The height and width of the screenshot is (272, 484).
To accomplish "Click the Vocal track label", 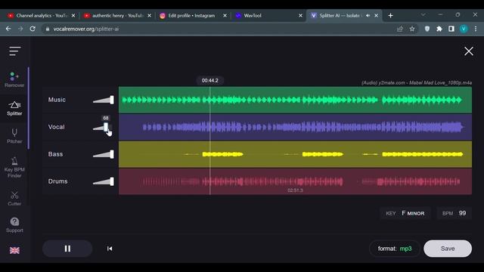I will click(57, 127).
